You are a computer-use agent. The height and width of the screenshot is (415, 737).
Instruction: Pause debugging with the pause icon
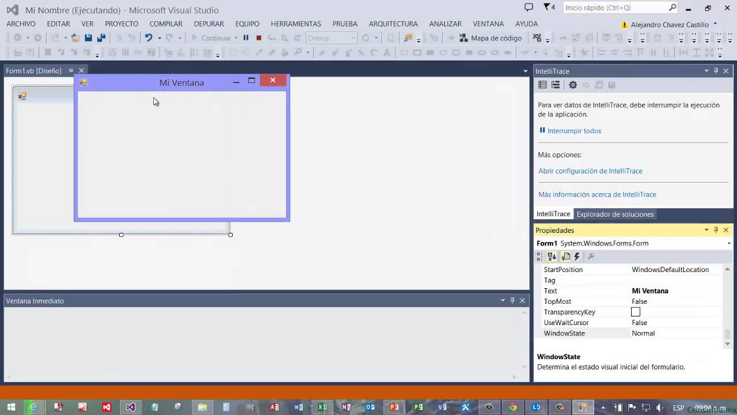(246, 38)
